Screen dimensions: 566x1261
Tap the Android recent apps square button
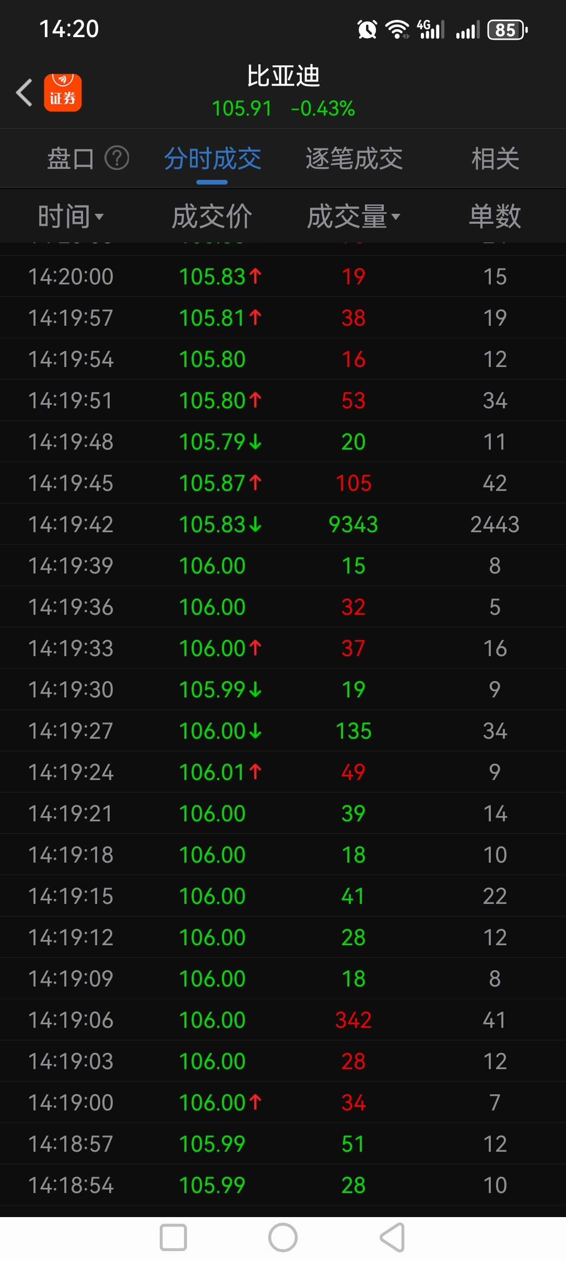(173, 1237)
